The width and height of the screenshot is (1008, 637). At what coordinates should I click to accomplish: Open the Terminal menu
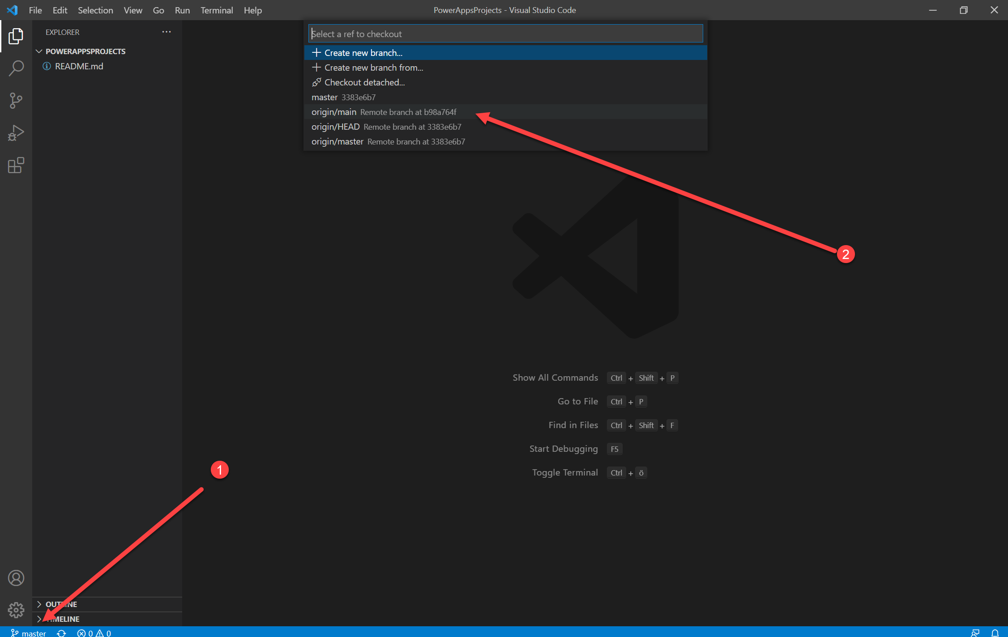click(x=217, y=10)
